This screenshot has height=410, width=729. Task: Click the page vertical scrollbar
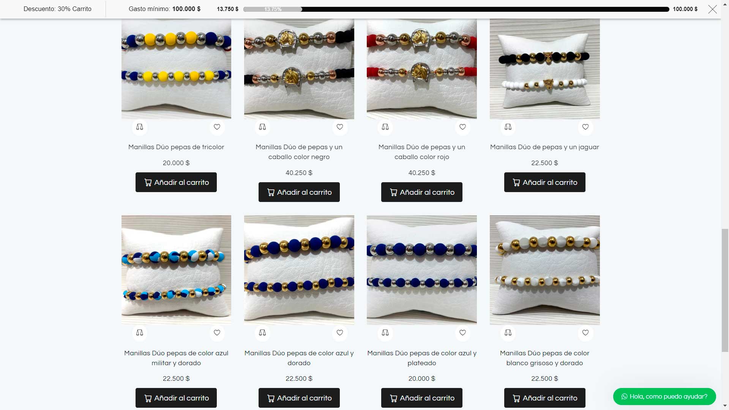[725, 290]
